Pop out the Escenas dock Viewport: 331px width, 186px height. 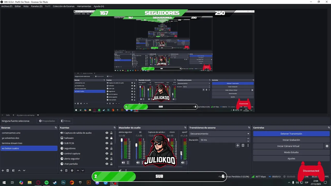tap(56, 128)
